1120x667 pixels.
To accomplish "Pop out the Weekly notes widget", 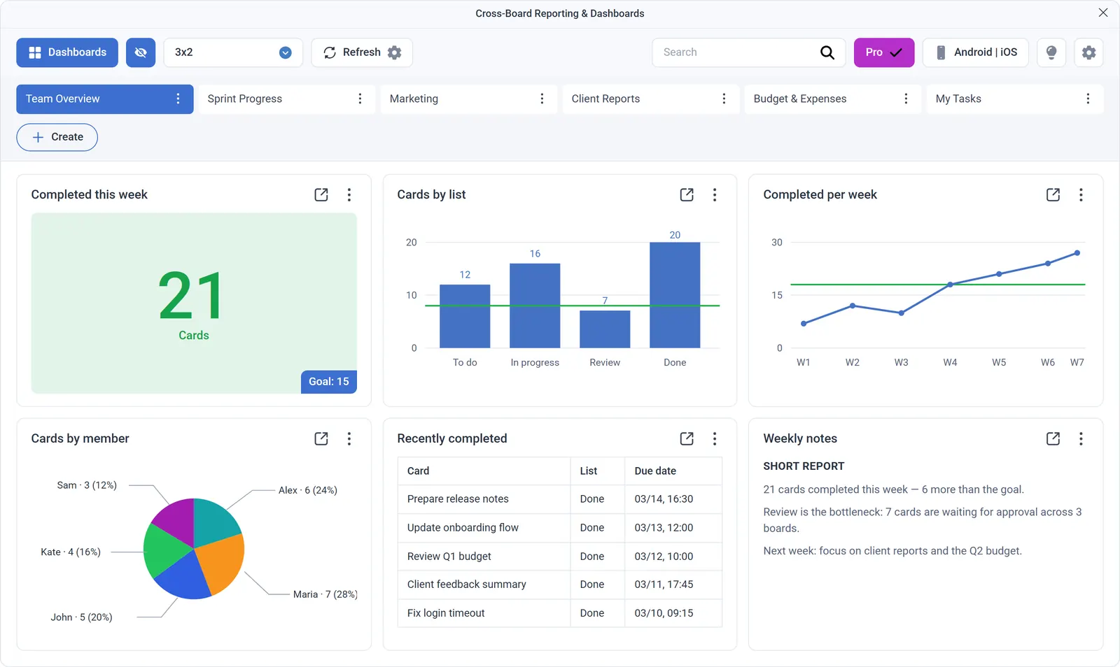I will tap(1053, 438).
